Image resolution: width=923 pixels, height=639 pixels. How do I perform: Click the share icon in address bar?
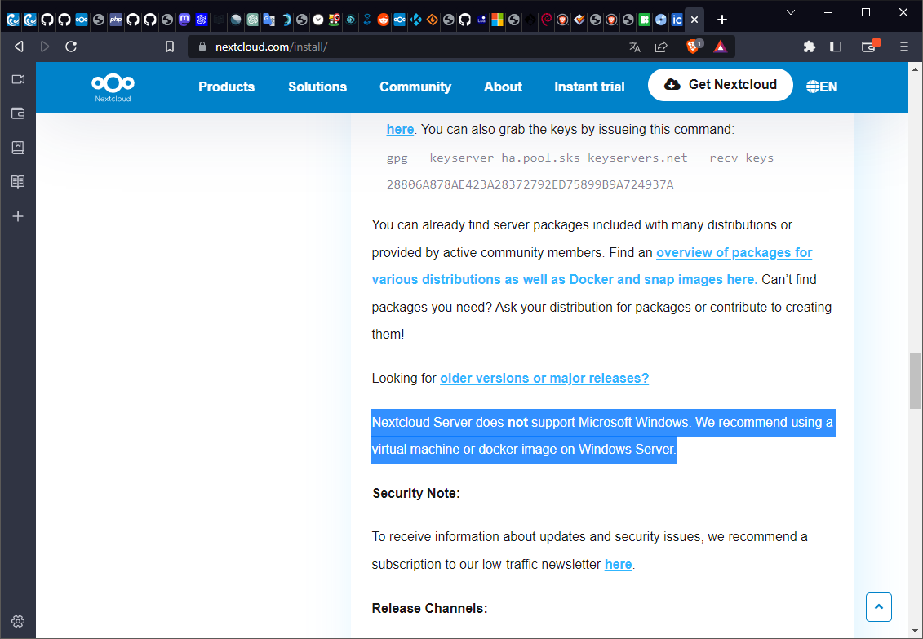661,47
